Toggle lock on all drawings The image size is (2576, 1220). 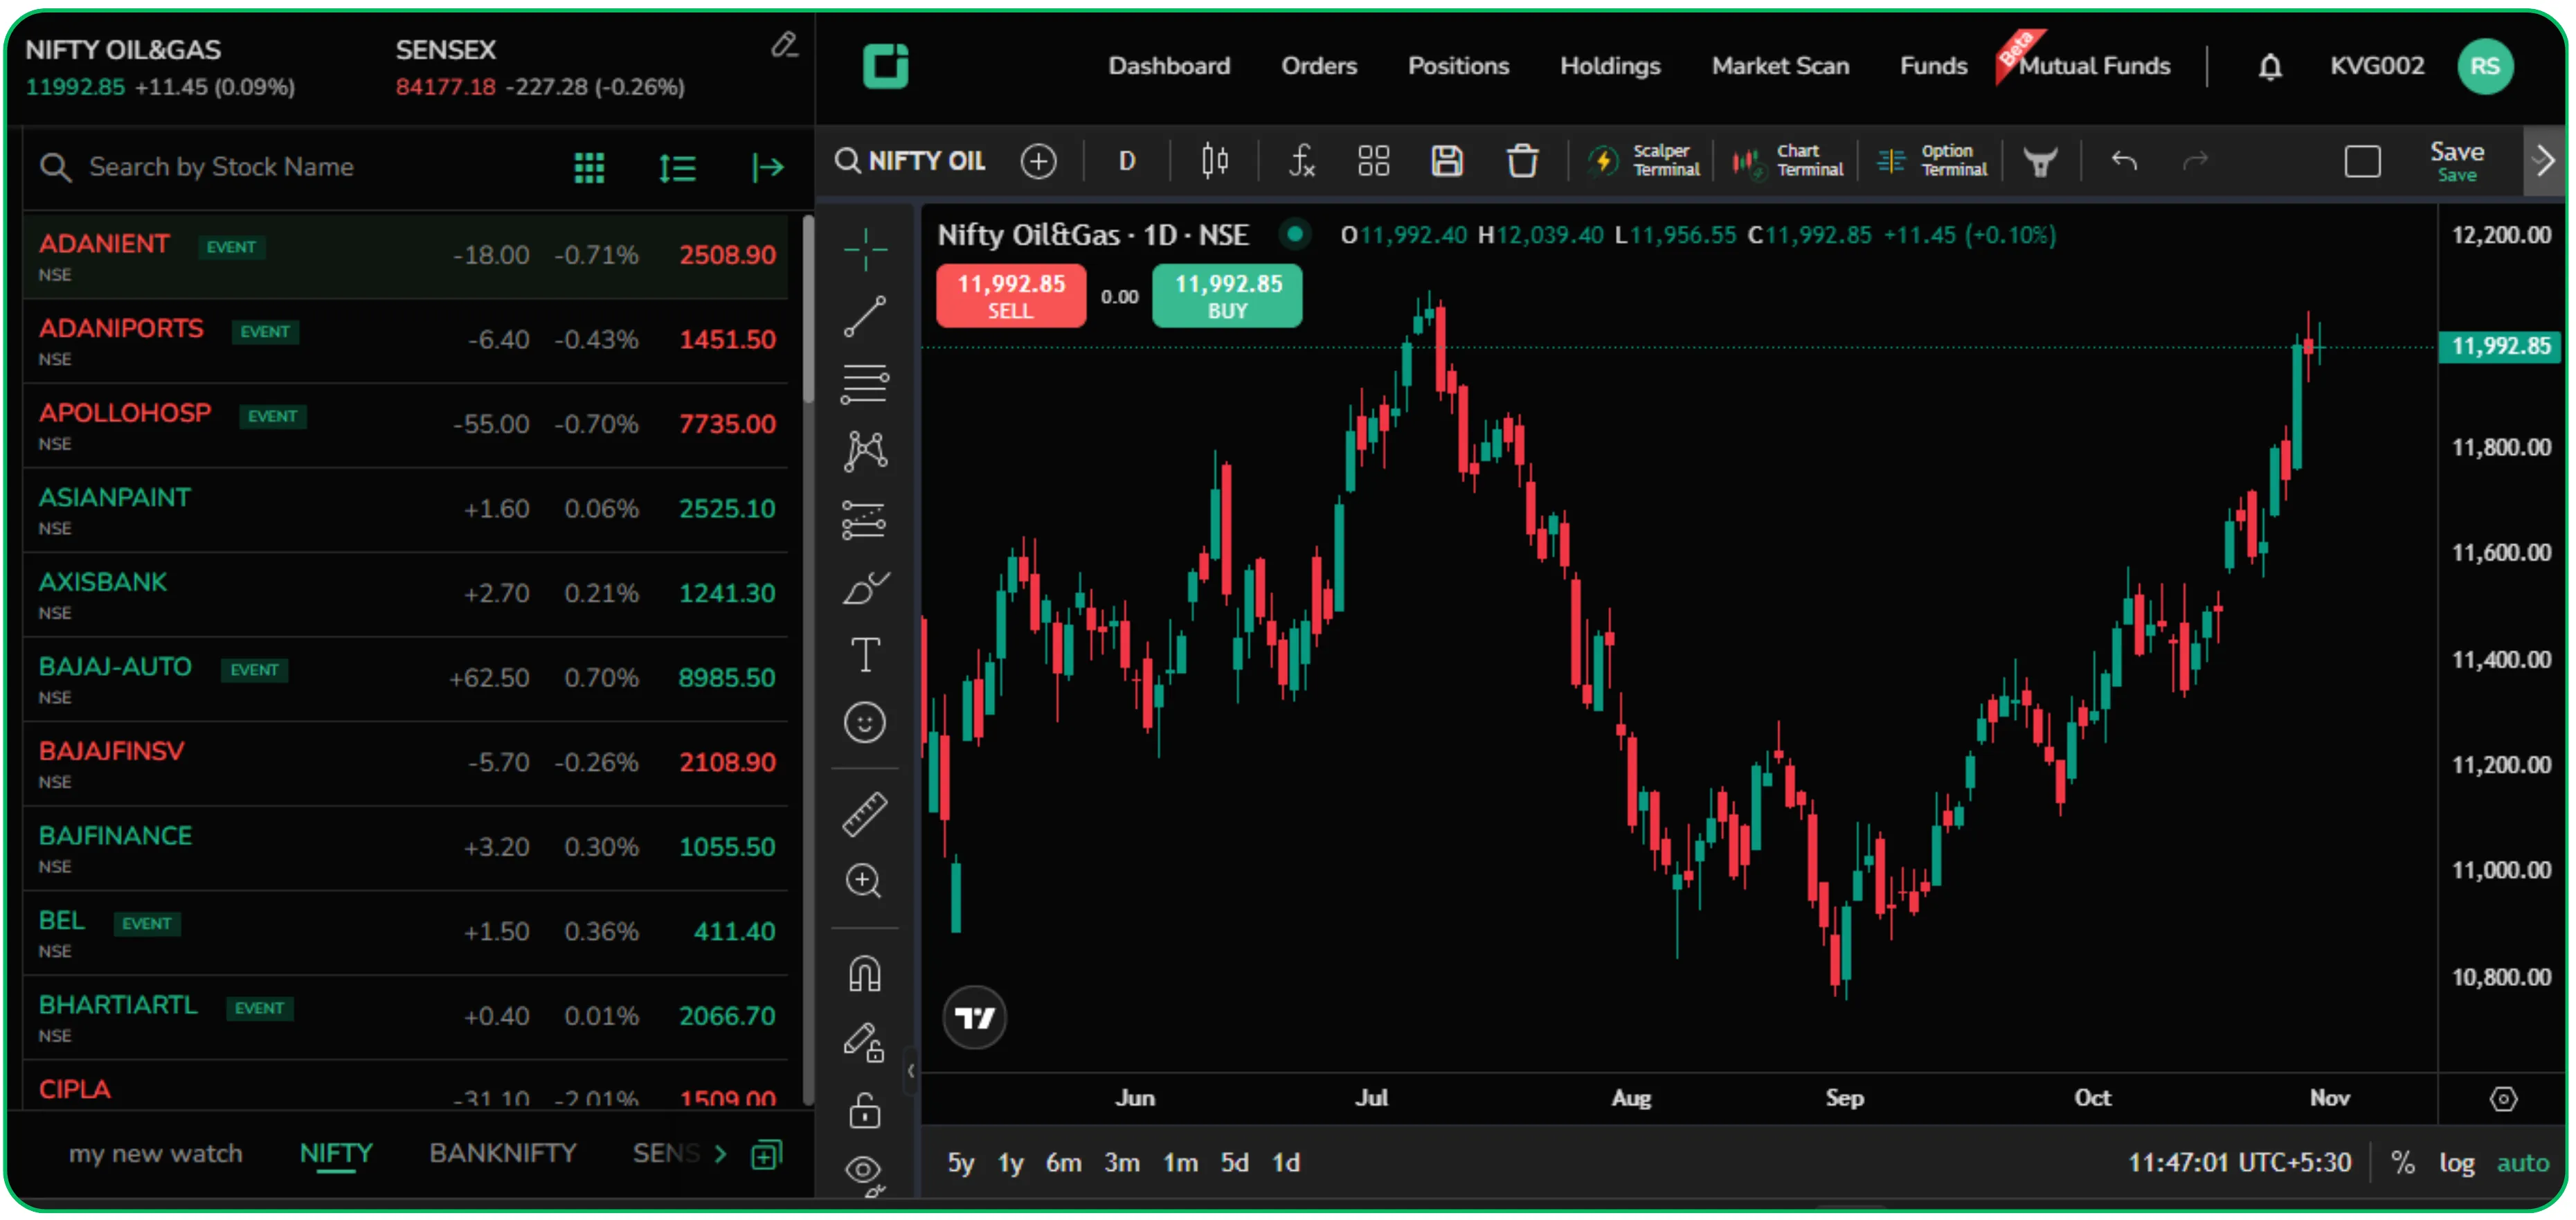click(x=864, y=1110)
